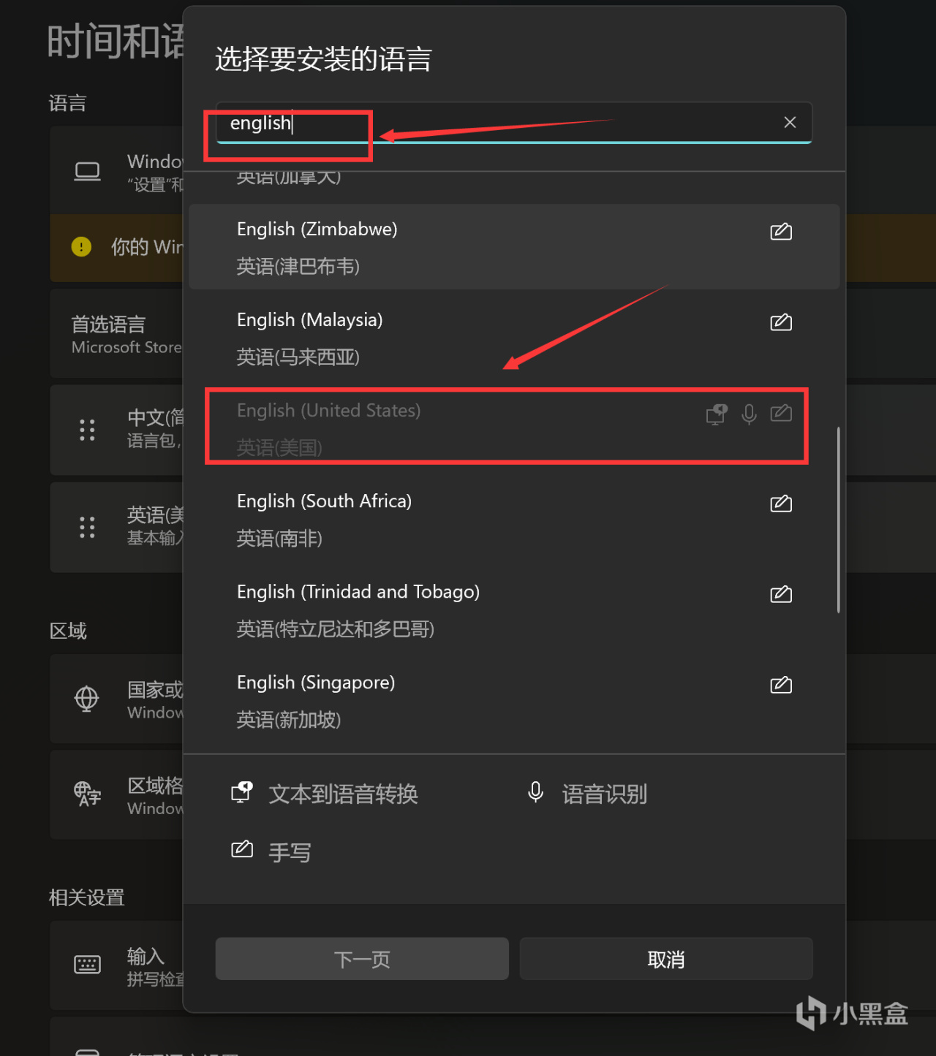
Task: Click into the language search field
Action: tap(514, 123)
